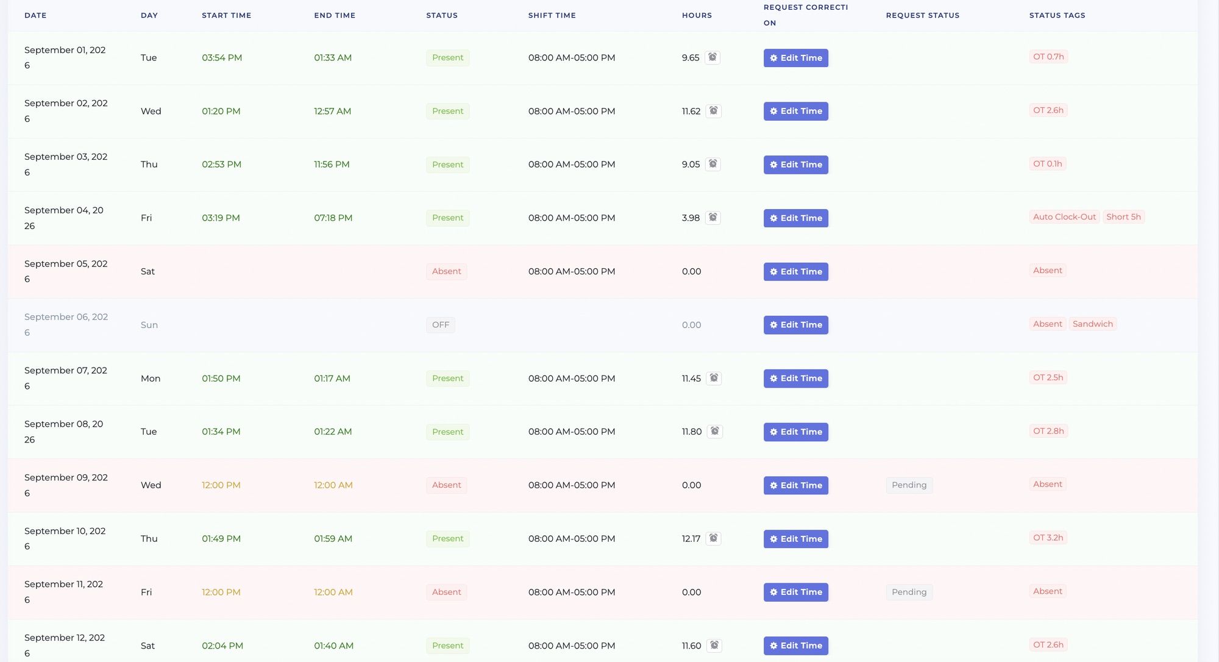Click Present status for September 01
This screenshot has height=662, width=1219.
coord(447,58)
